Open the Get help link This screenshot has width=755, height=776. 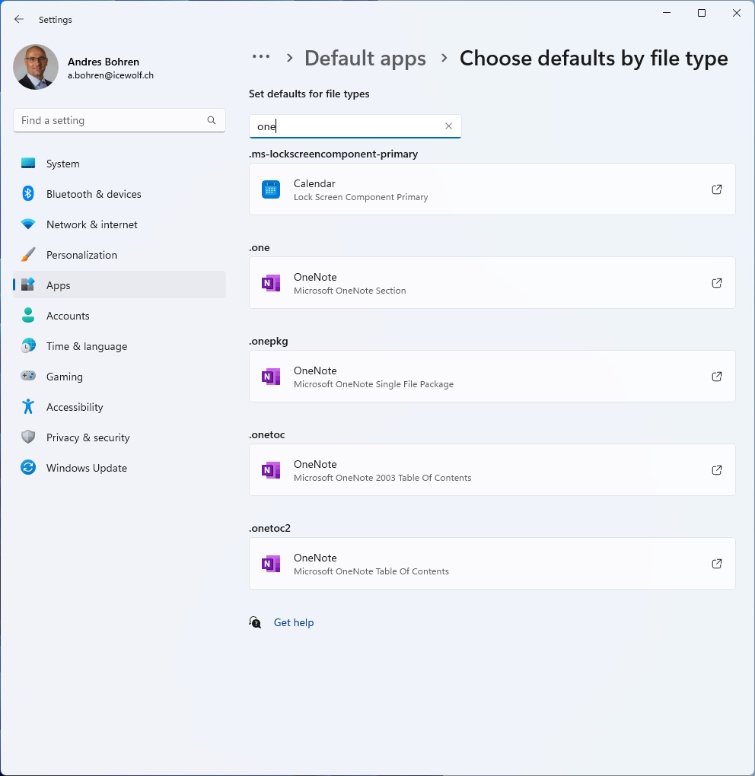tap(294, 622)
